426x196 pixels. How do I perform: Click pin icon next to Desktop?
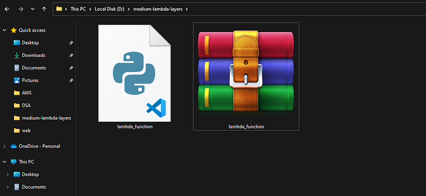[x=71, y=43]
